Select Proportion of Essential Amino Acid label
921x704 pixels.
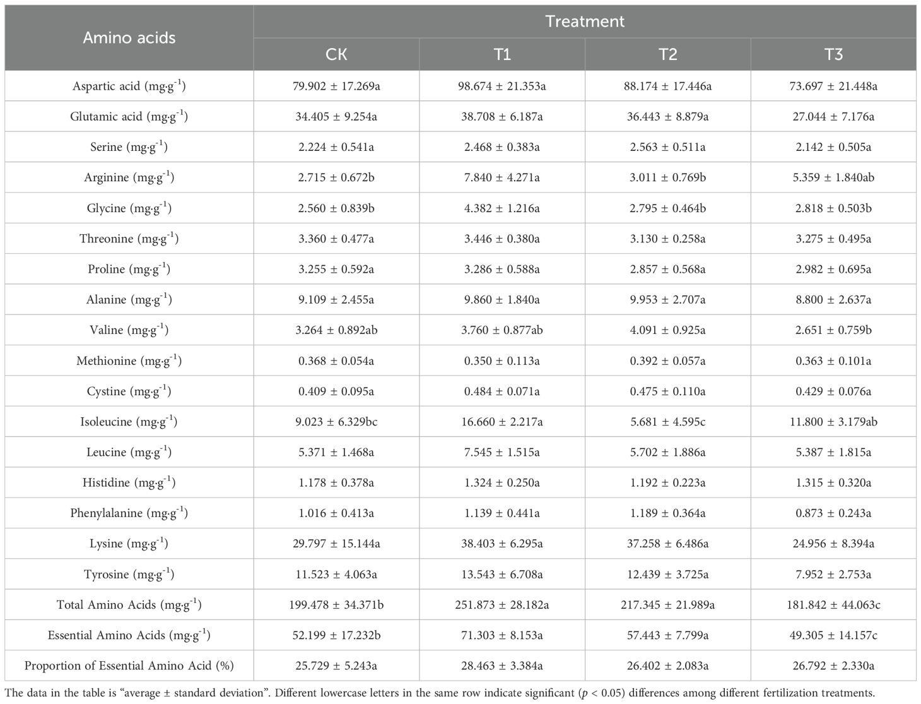pos(129,665)
